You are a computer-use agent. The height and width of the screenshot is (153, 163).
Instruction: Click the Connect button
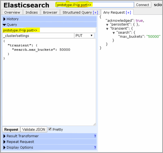click(x=143, y=5)
